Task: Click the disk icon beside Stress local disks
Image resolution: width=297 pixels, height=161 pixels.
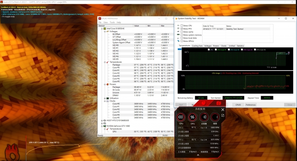Action: click(178, 38)
